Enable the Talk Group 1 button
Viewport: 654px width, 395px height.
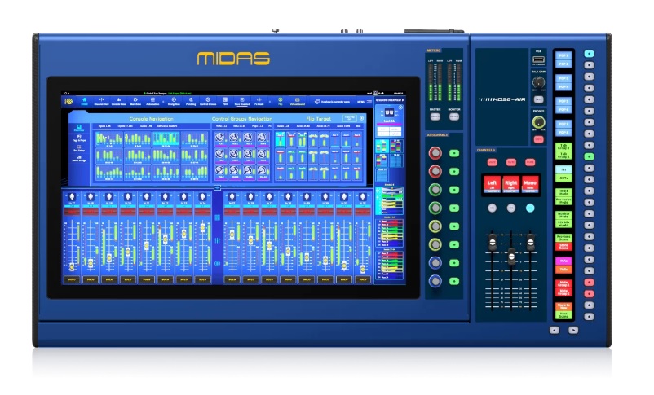[563, 144]
